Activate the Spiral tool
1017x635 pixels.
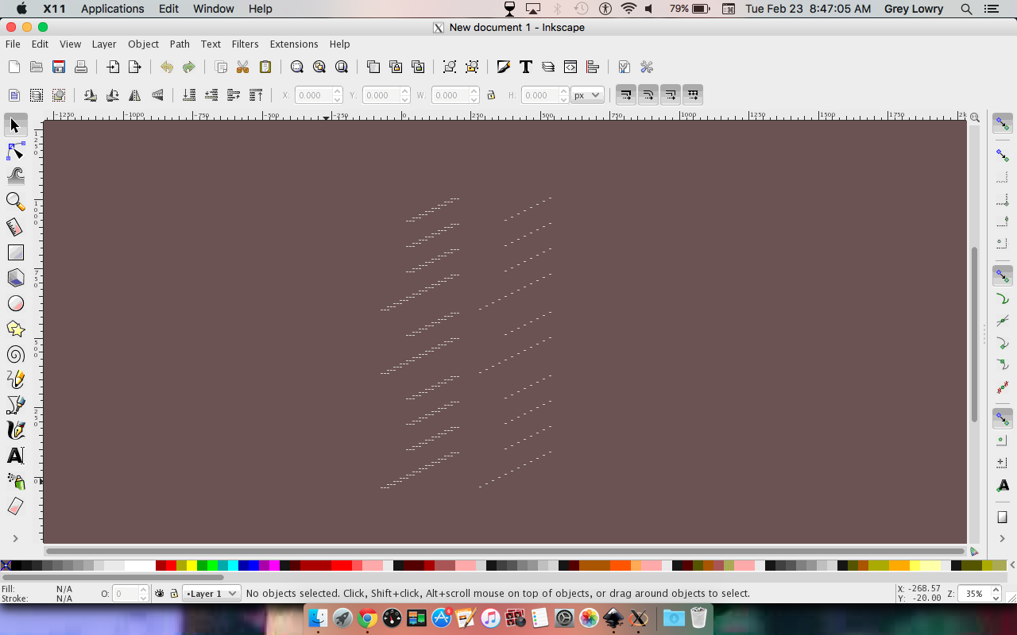15,354
